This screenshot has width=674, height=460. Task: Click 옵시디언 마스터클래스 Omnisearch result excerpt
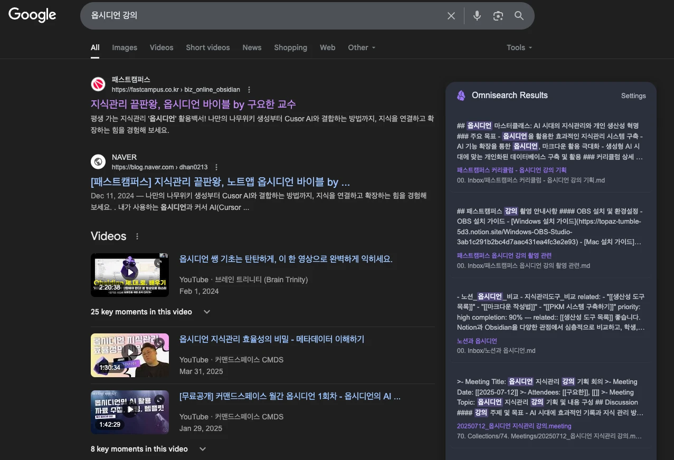tap(550, 141)
